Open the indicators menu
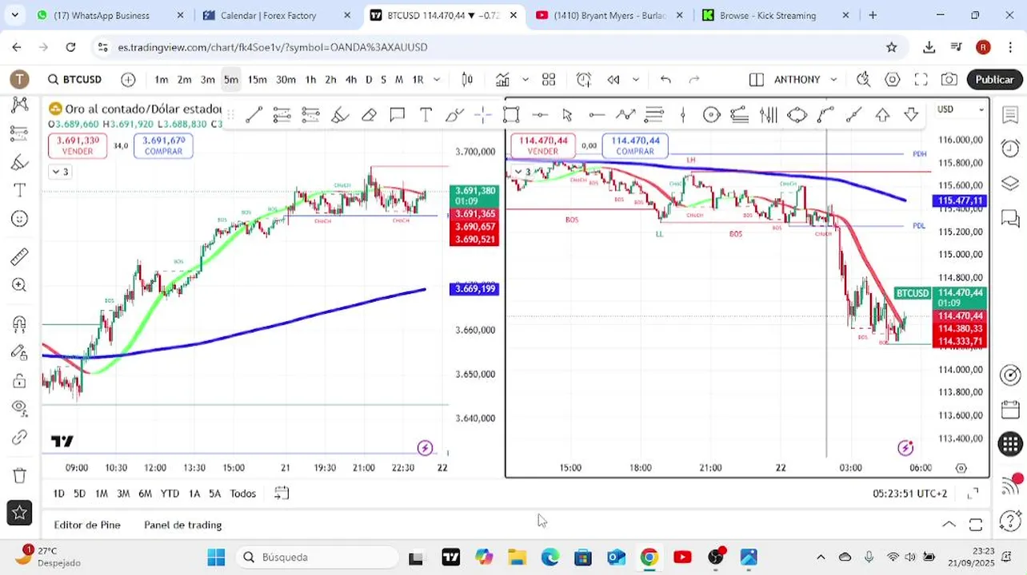 [502, 79]
